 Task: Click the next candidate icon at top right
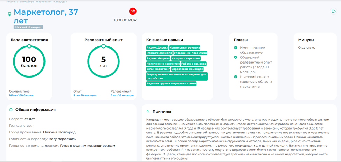tap(333, 12)
